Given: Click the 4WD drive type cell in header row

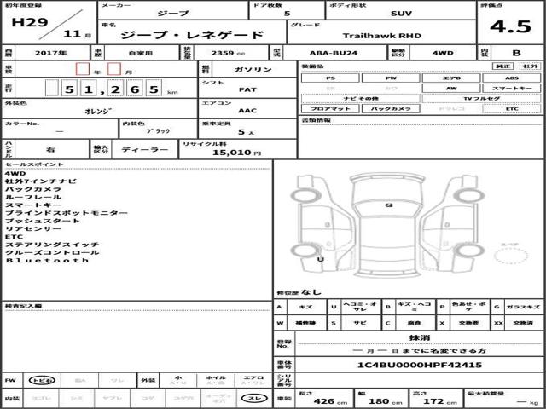Looking at the screenshot, I should click(443, 53).
